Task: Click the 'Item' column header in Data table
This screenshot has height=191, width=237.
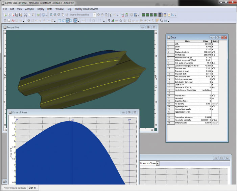Action: click(x=187, y=41)
